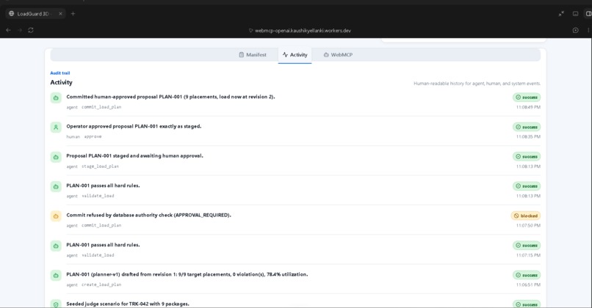Click the Audit trail label
The image size is (592, 308).
[x=60, y=73]
